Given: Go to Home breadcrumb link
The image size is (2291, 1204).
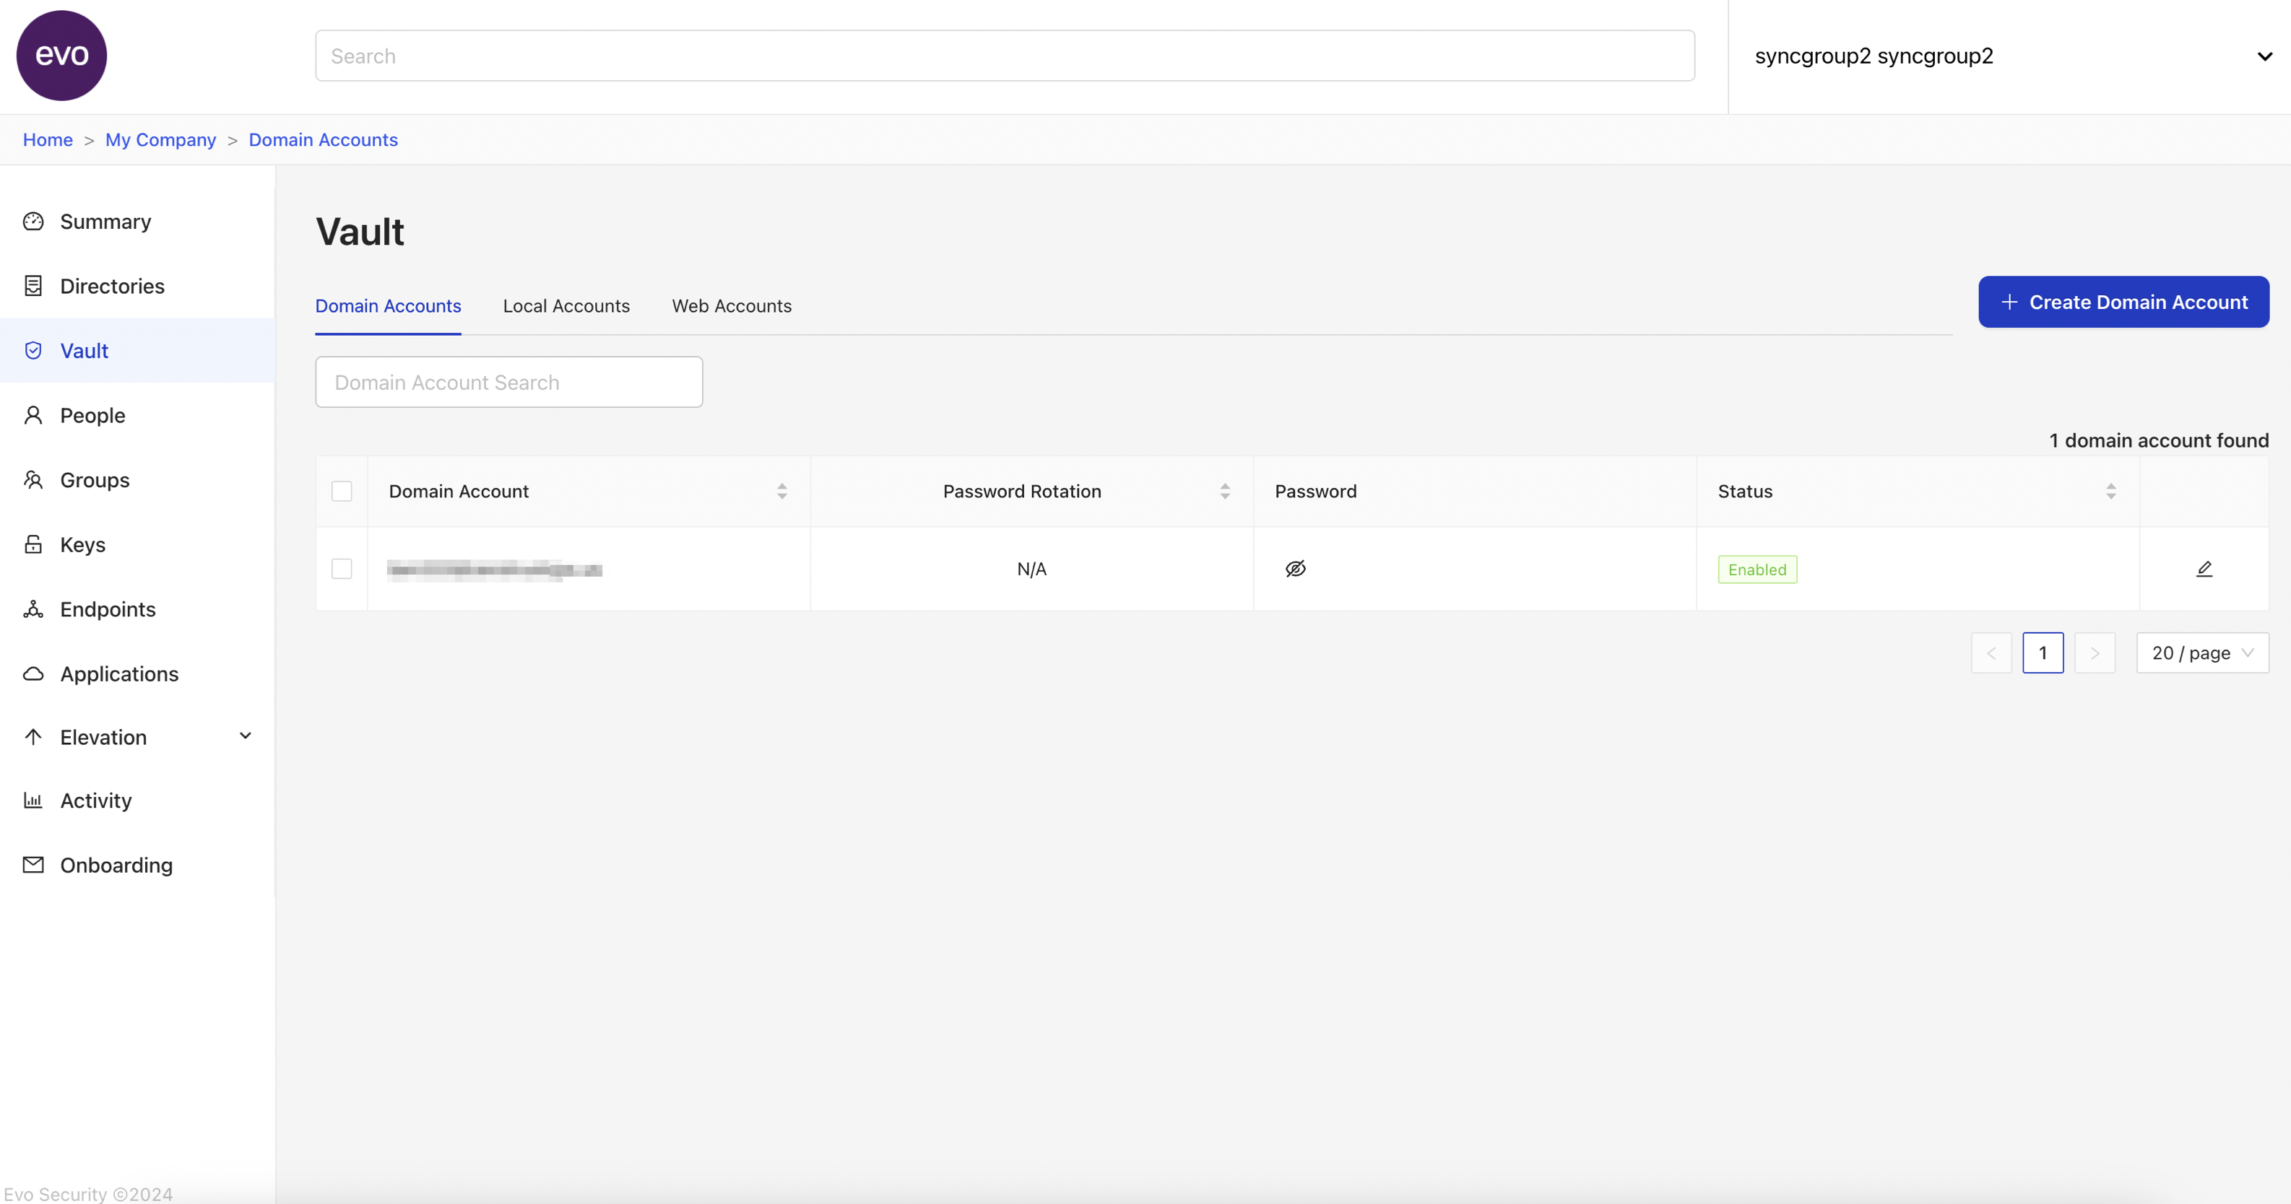Looking at the screenshot, I should [x=48, y=139].
